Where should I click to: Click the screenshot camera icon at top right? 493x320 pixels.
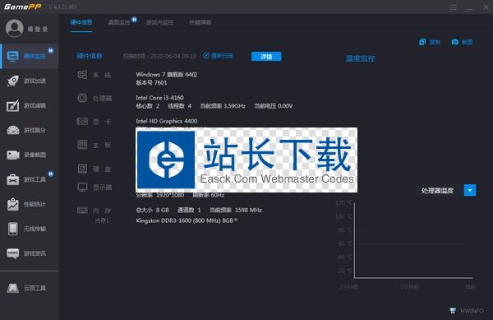coord(454,42)
